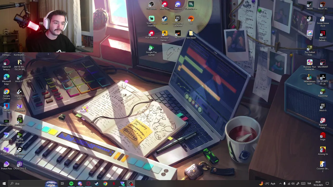Switch to Steam in the taskbar
Viewport: 333px width, 187px height.
click(x=97, y=184)
